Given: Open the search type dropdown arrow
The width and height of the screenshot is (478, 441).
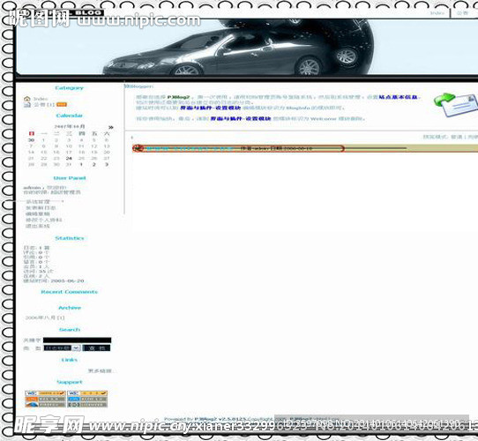Looking at the screenshot, I should click(76, 348).
